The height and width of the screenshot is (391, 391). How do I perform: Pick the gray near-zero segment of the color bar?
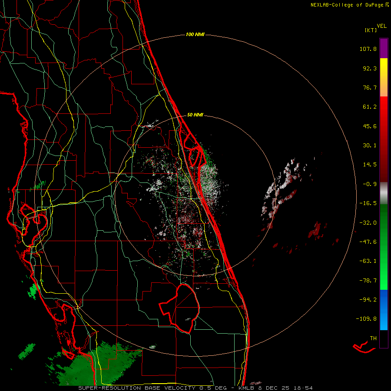[384, 193]
